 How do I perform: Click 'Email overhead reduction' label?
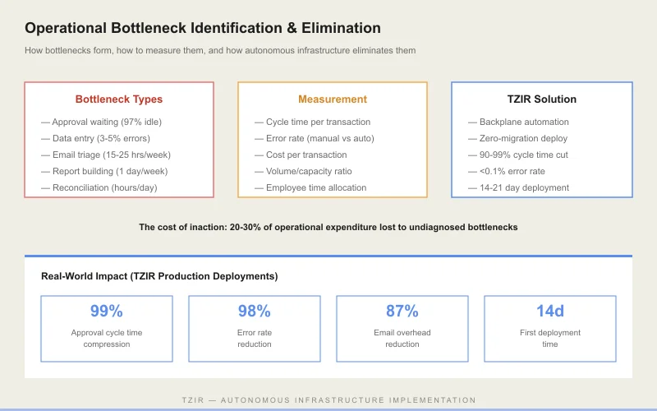[x=402, y=339]
